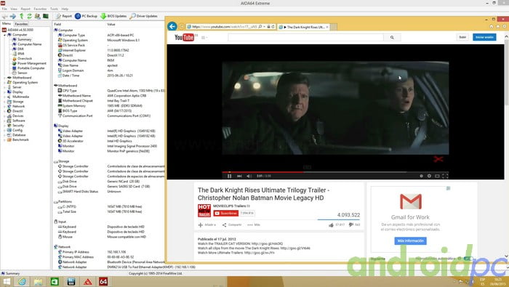This screenshot has width=509, height=287.
Task: Click the browser back button
Action: pos(172,27)
